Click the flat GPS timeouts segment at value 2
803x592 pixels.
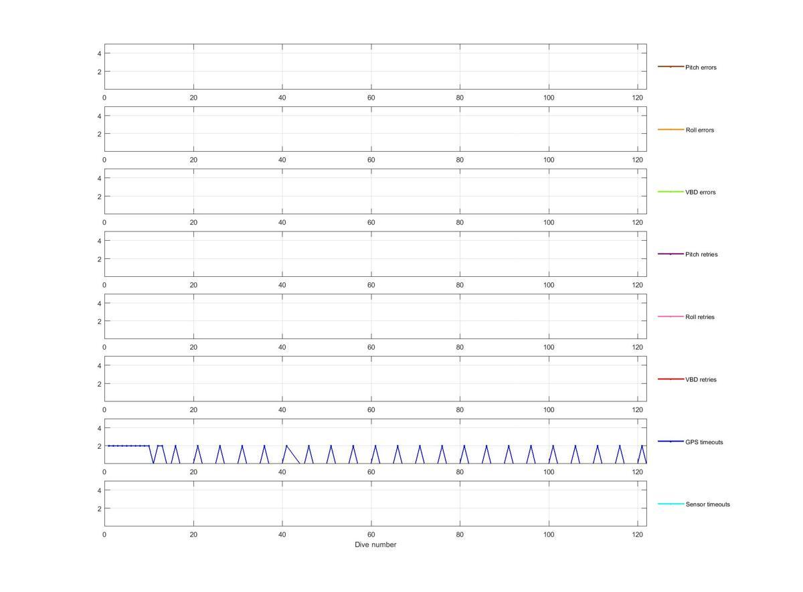(x=128, y=446)
